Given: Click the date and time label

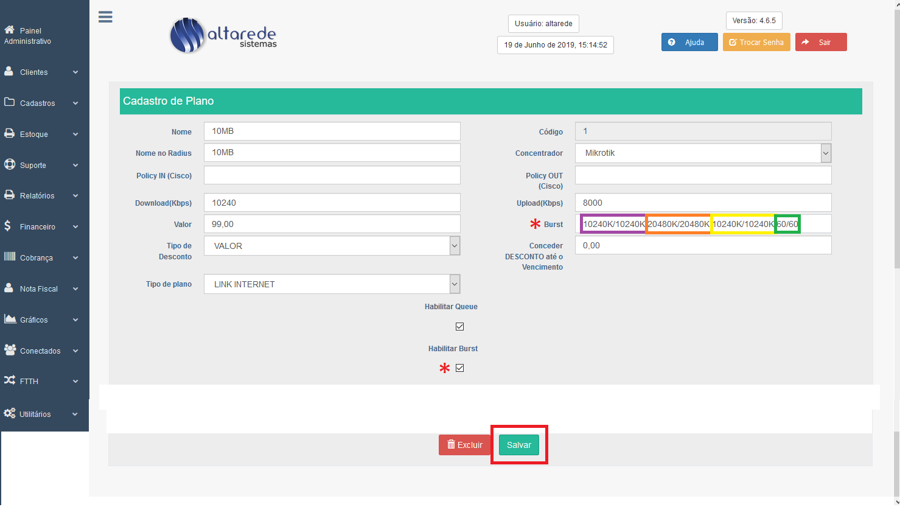Looking at the screenshot, I should coord(556,45).
